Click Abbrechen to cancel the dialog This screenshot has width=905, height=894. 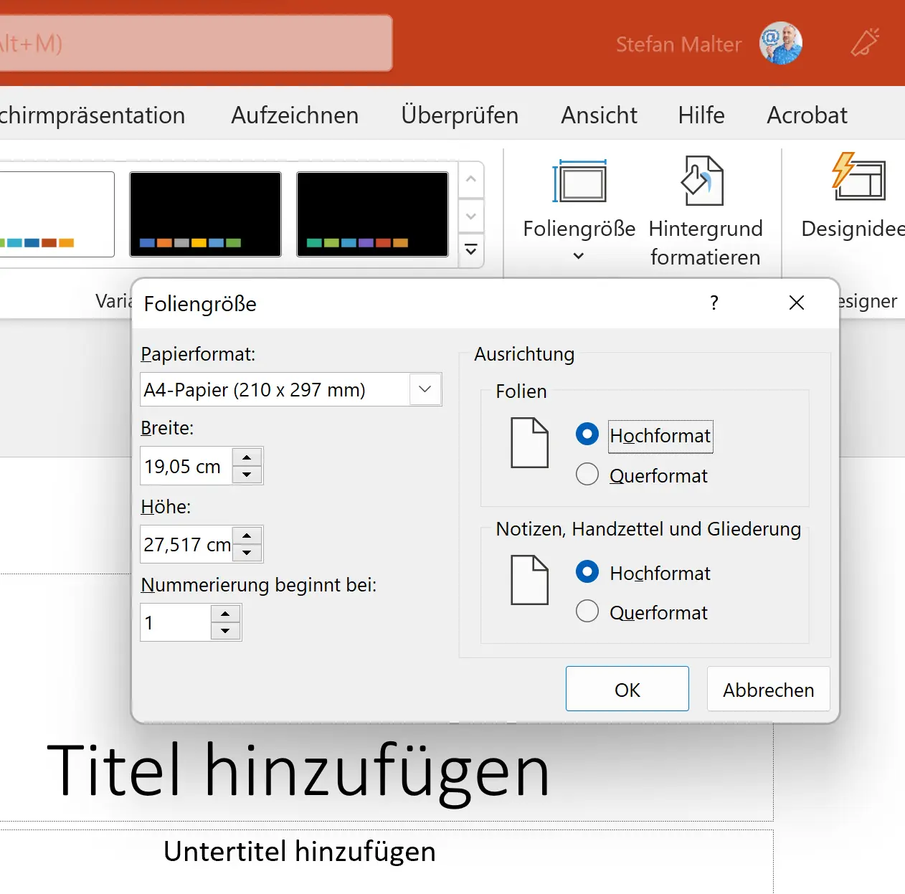pyautogui.click(x=768, y=689)
